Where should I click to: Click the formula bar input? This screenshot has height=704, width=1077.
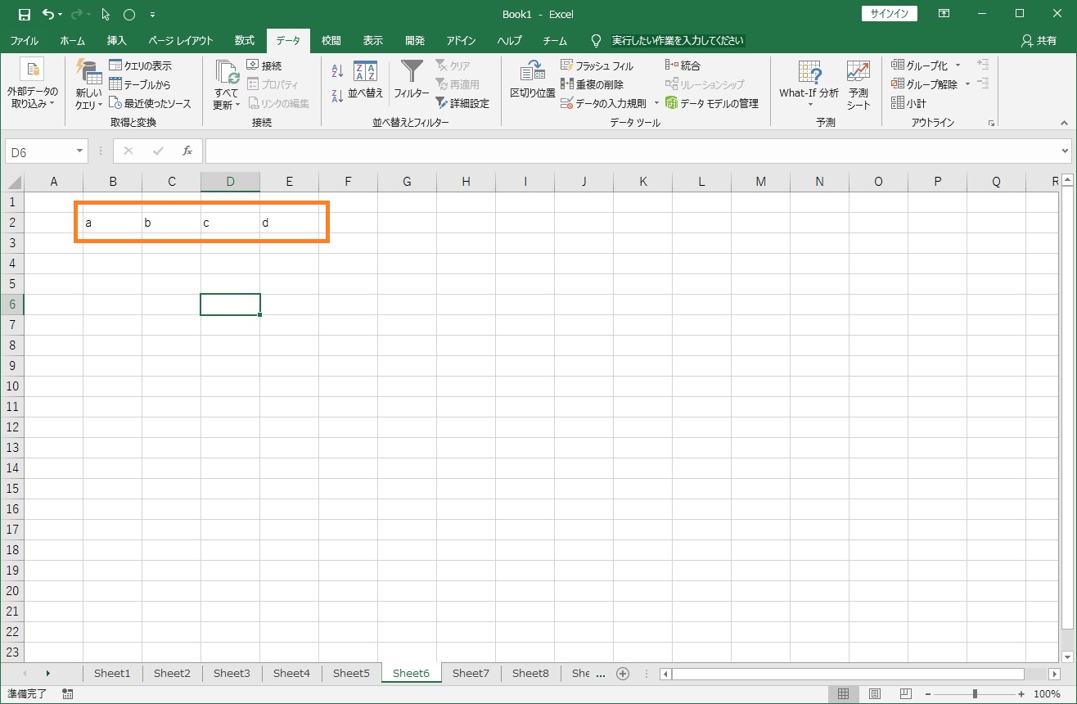point(632,151)
